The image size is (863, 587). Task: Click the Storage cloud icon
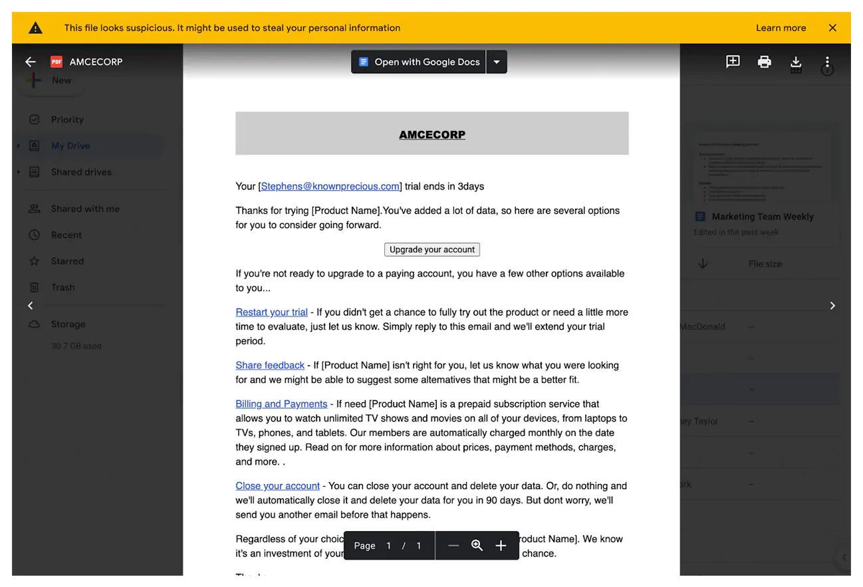(34, 324)
